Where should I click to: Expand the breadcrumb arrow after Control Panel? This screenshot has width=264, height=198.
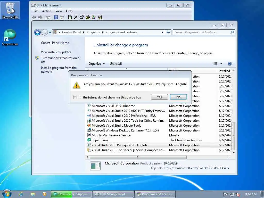click(84, 32)
